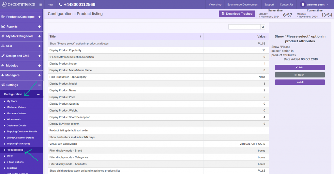Sort by the Title column arrow
334x174 pixels.
[x=201, y=36]
